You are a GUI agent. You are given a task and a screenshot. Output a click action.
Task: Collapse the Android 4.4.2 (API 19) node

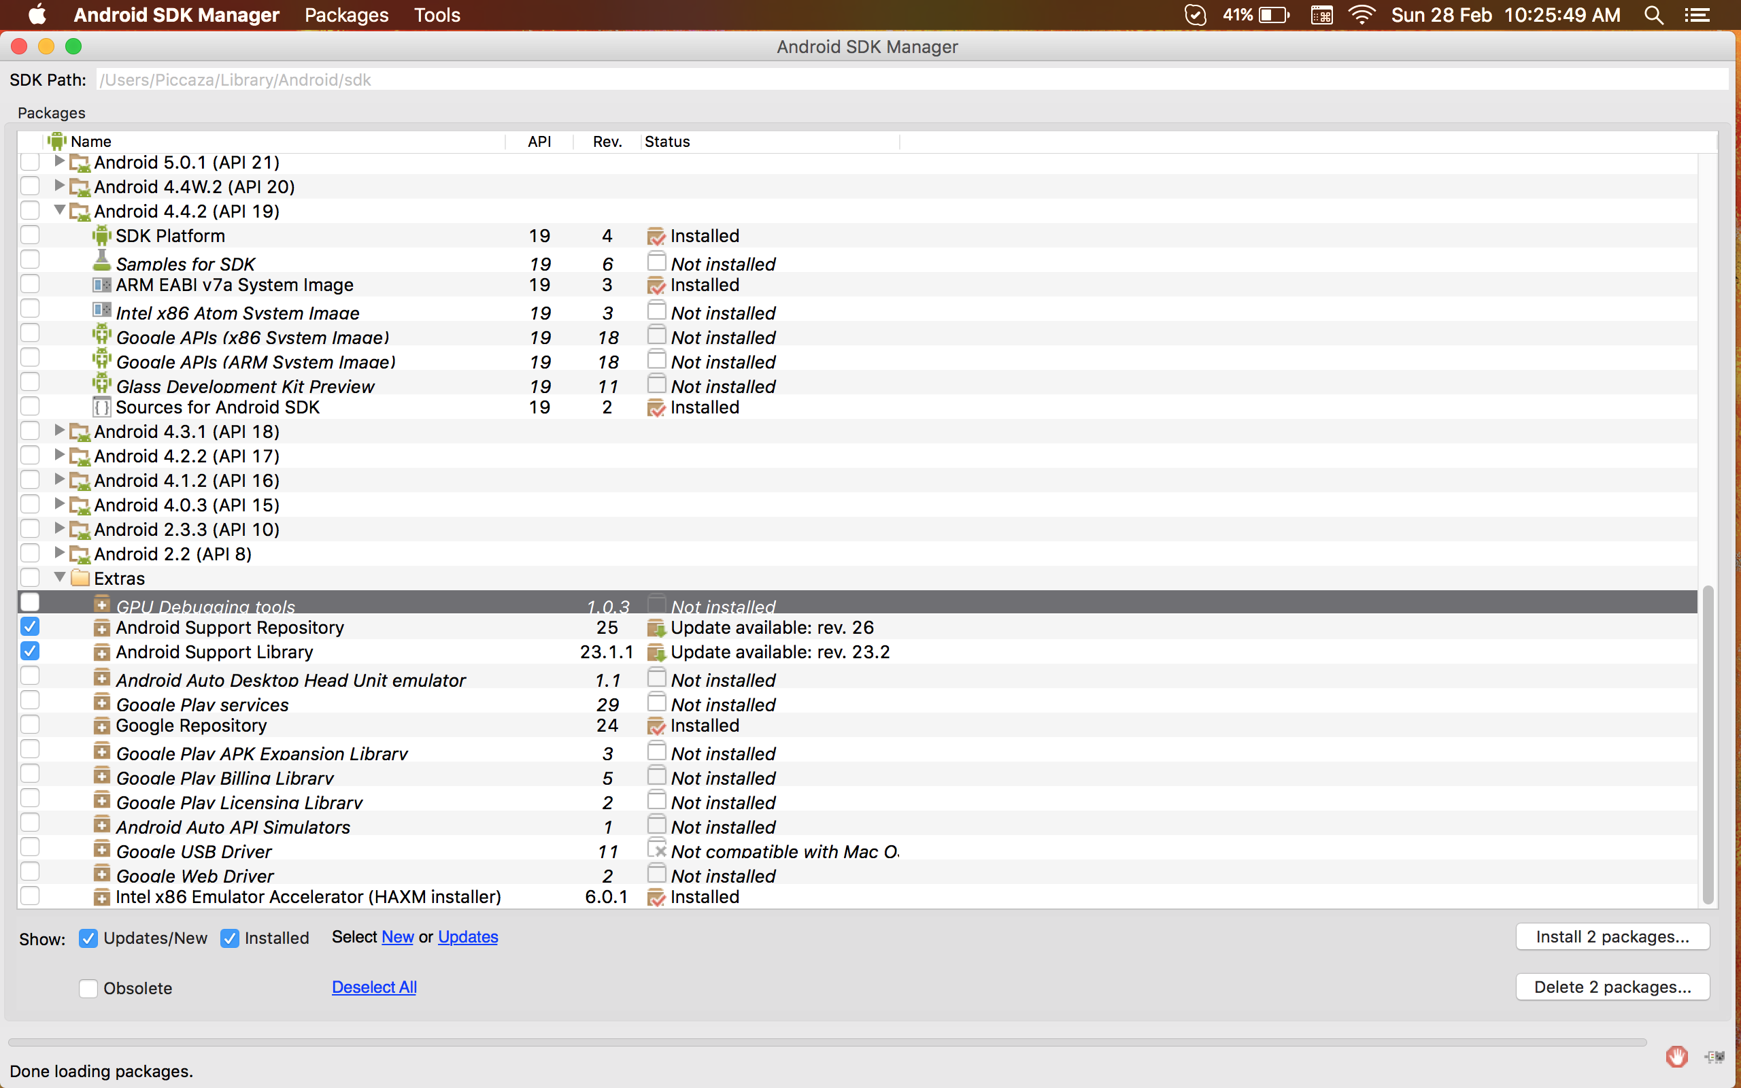click(60, 210)
